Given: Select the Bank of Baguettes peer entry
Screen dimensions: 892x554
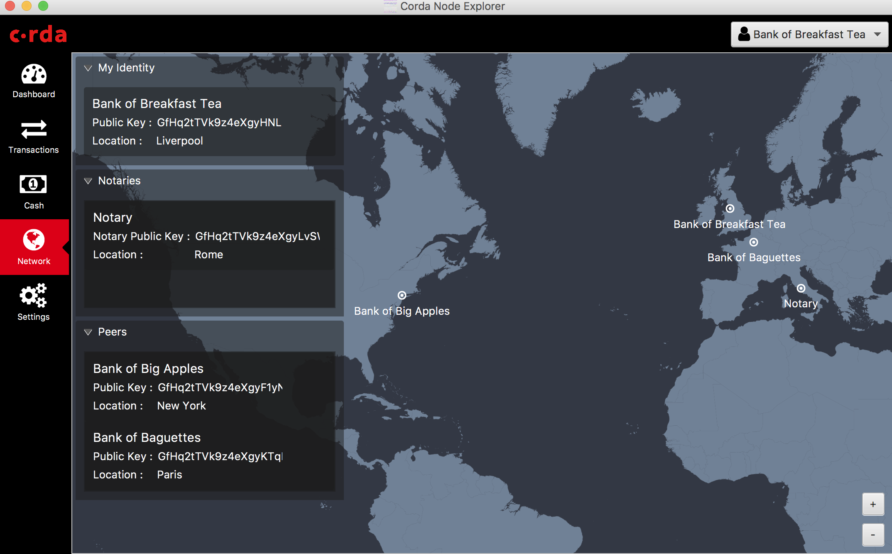Looking at the screenshot, I should coord(210,456).
